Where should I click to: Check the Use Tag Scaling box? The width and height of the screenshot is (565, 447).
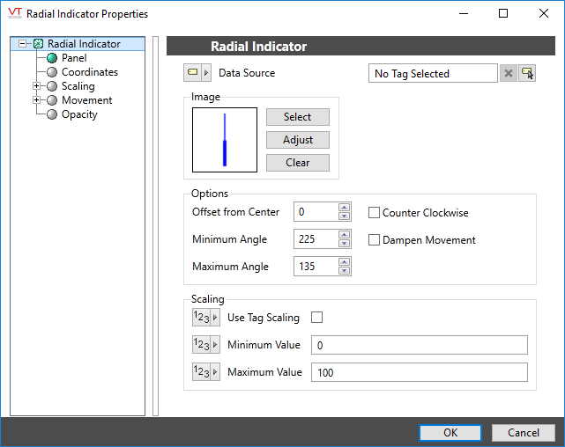pyautogui.click(x=317, y=318)
